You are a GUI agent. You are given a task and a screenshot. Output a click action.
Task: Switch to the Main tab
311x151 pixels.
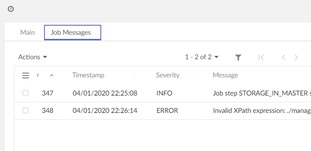pos(28,32)
